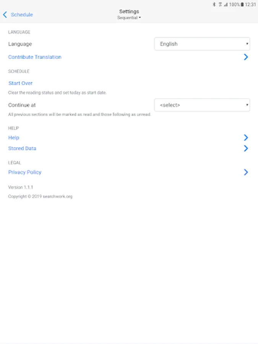Open the Privacy Policy link
Viewport: 258px width, 344px height.
tap(25, 172)
